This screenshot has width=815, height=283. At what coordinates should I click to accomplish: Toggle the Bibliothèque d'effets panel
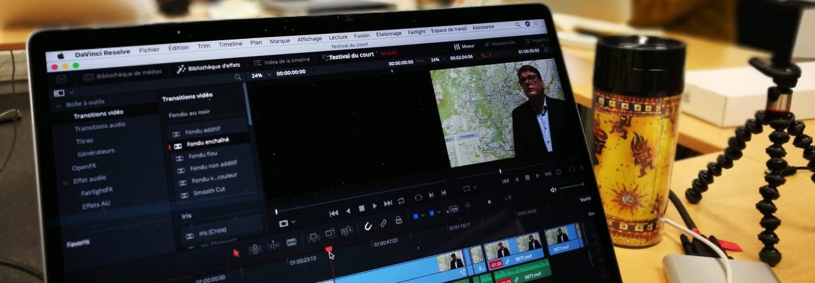coord(208,67)
